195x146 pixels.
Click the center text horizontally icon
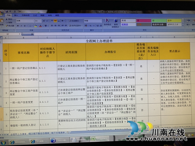click(55, 26)
